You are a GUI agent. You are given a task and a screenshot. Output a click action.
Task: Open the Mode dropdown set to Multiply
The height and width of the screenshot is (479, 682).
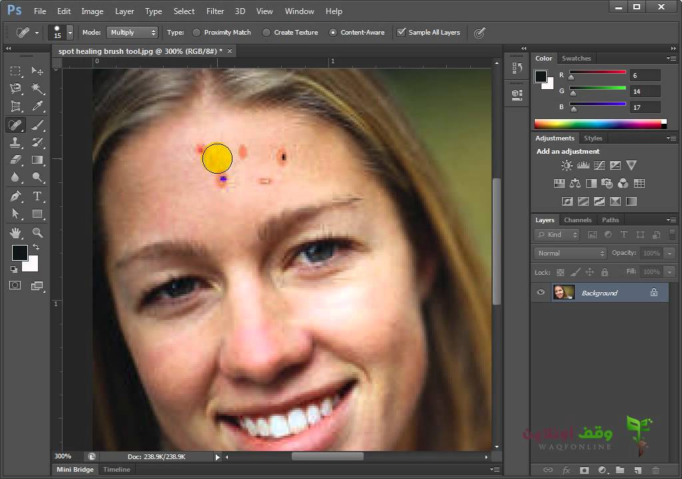(x=133, y=33)
